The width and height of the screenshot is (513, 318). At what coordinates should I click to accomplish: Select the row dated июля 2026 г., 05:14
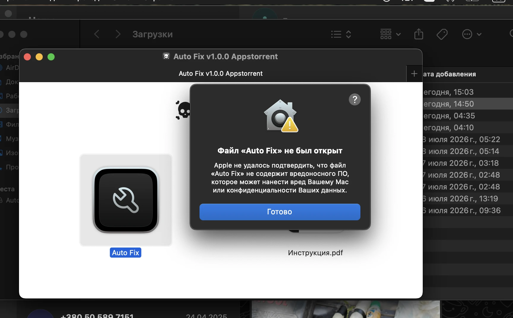pos(468,151)
